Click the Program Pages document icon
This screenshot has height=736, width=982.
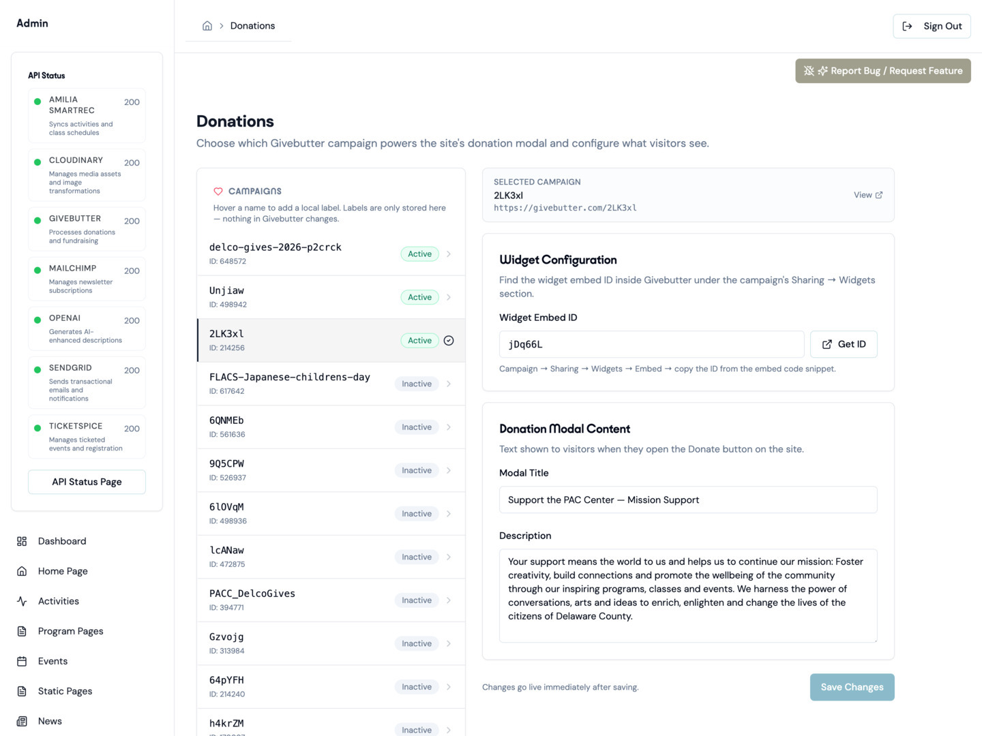[22, 631]
